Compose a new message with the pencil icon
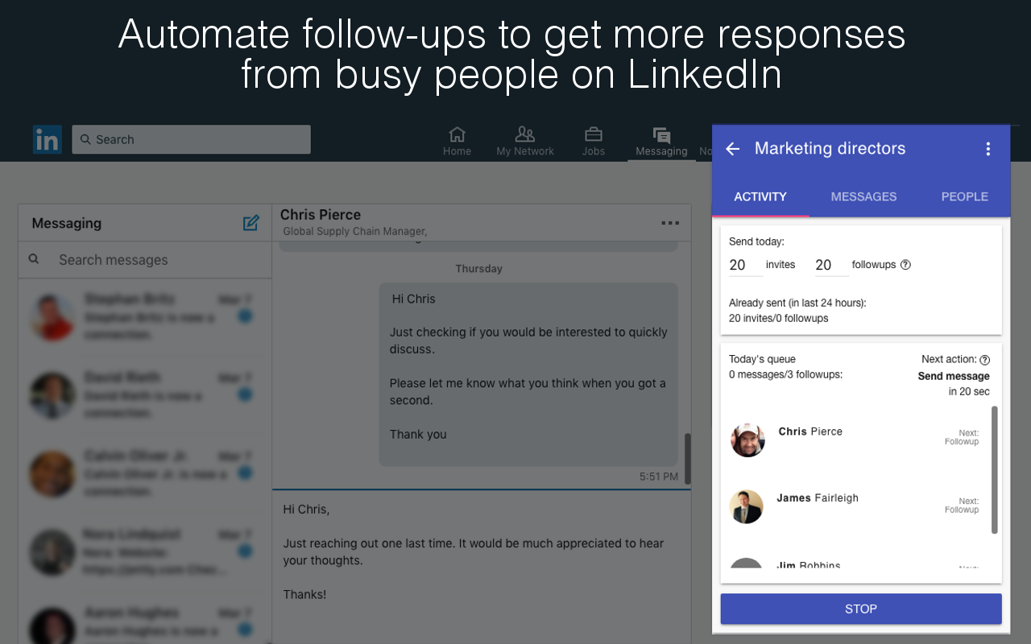This screenshot has width=1031, height=644. [x=251, y=223]
